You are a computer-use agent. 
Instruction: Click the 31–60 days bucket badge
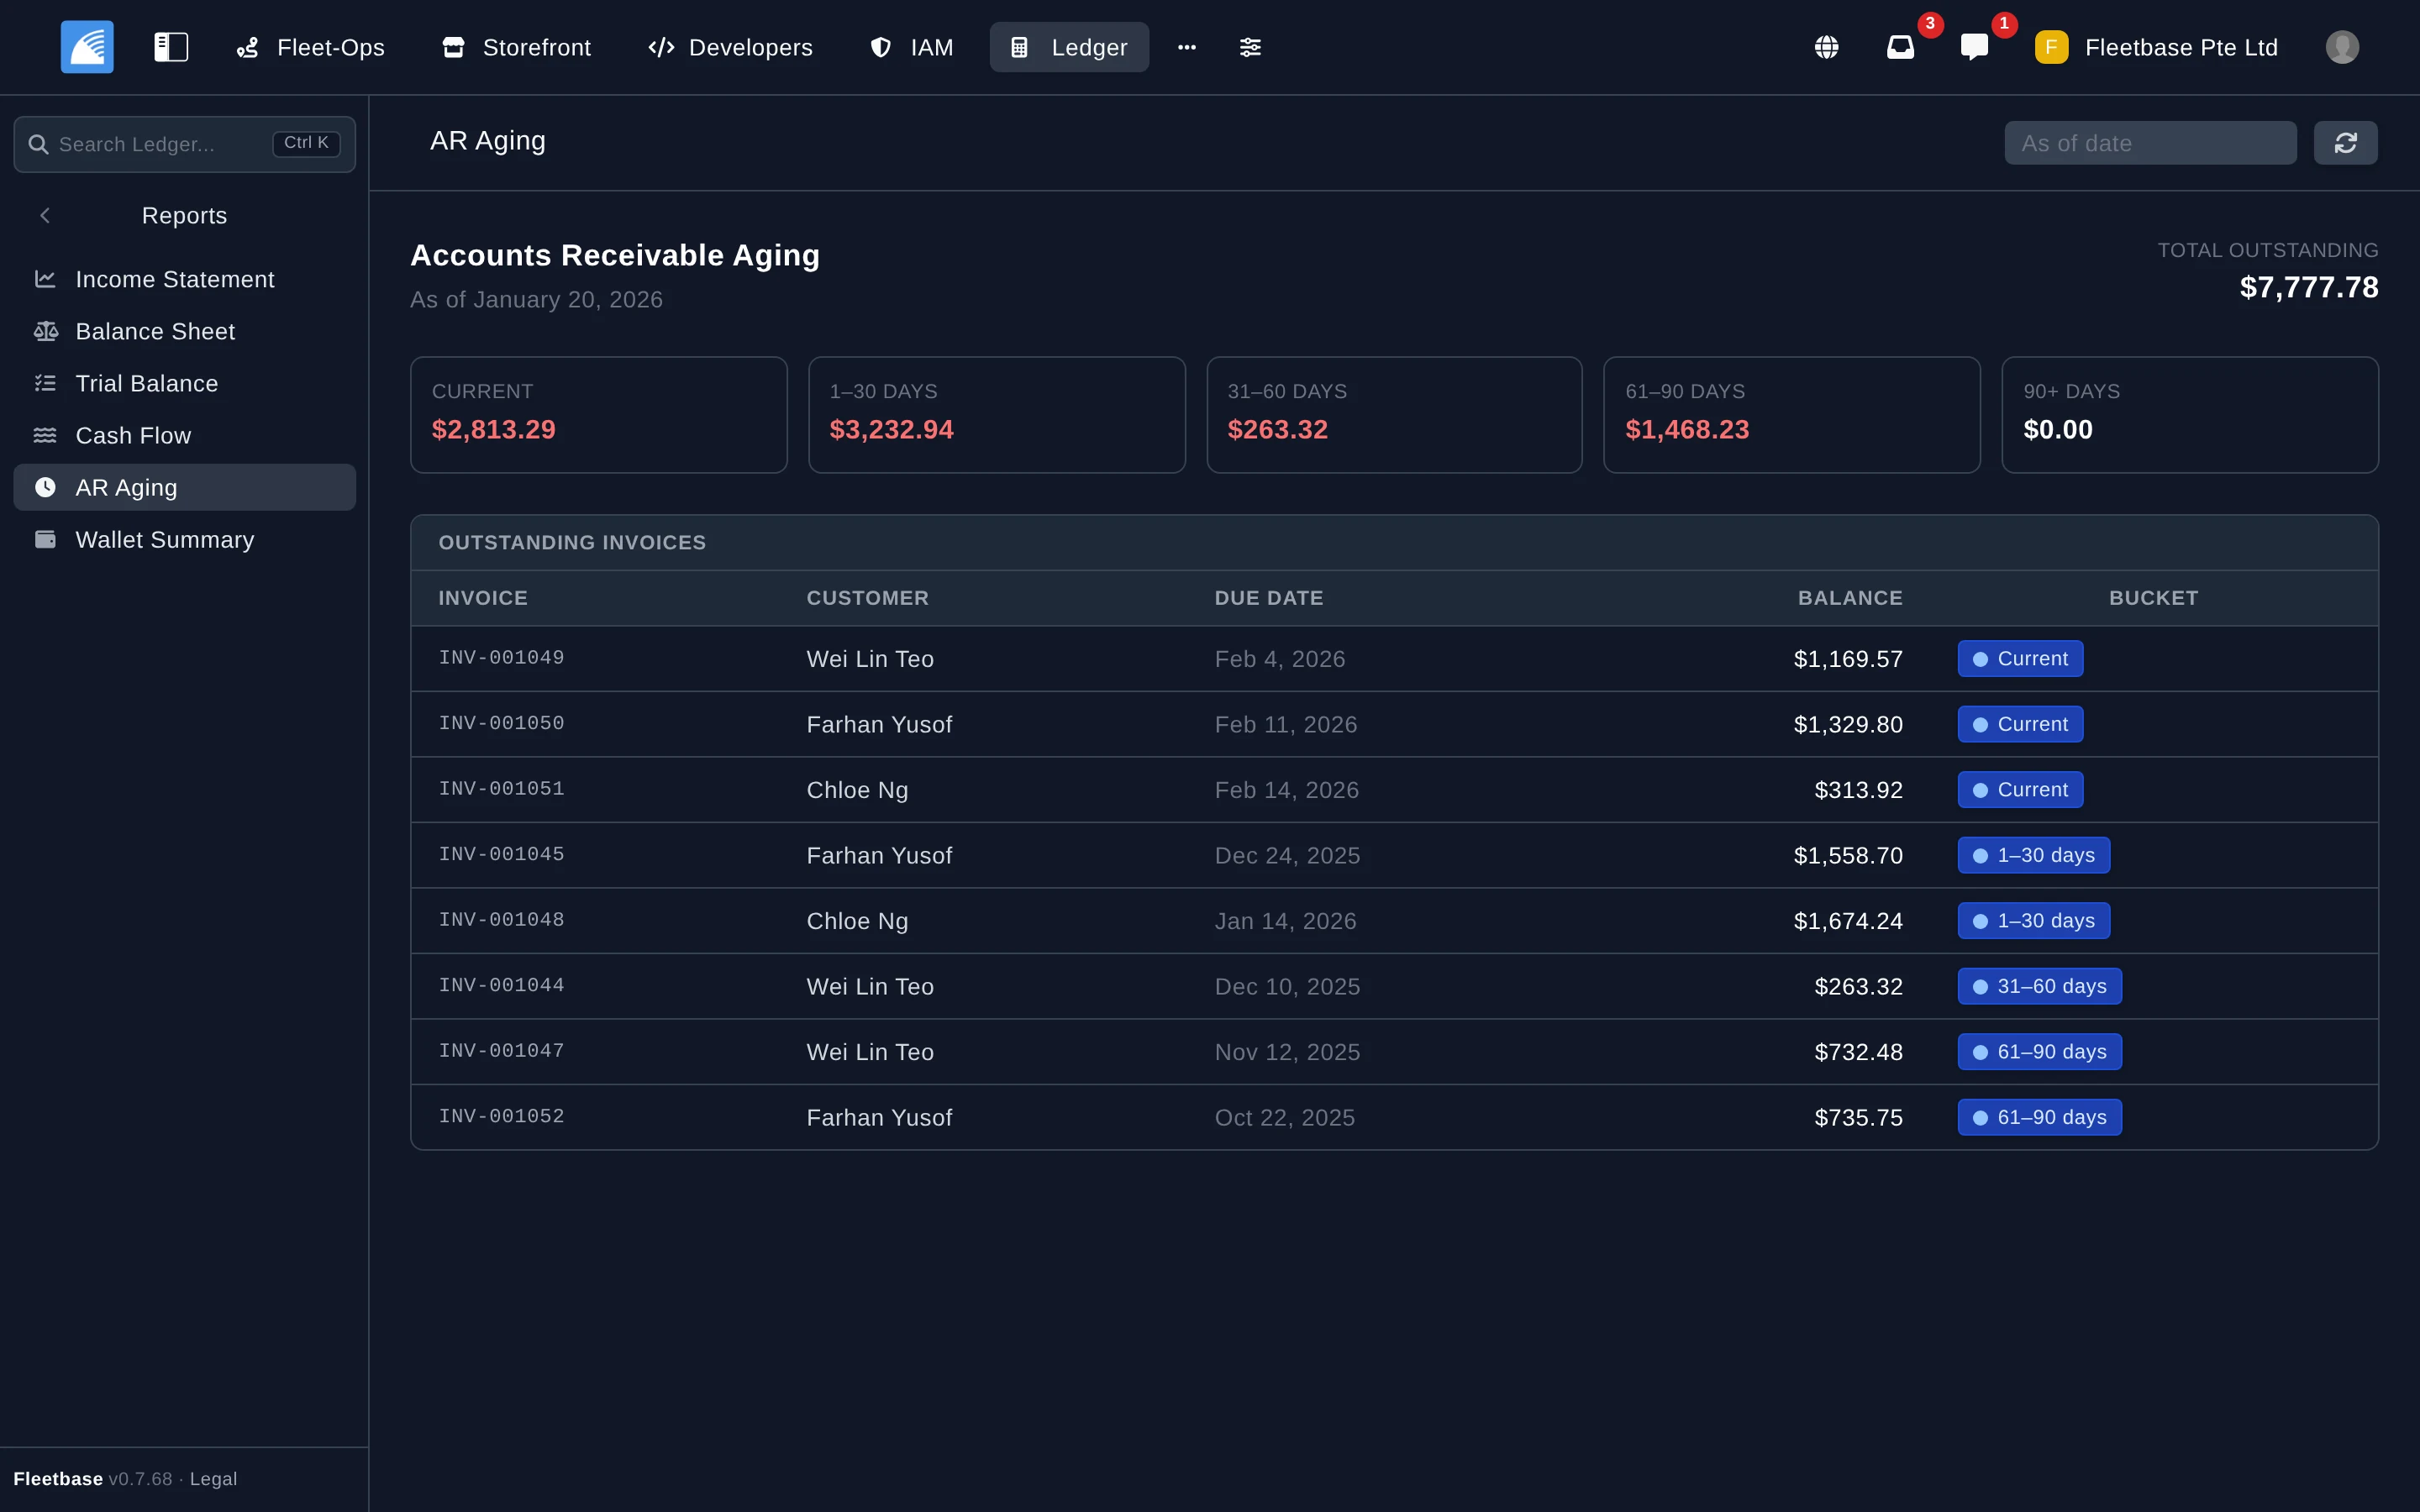(x=2039, y=986)
